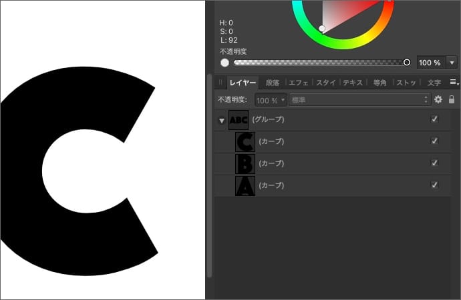The width and height of the screenshot is (461, 300).
Task: Click the C curve layer thumbnail
Action: (245, 141)
